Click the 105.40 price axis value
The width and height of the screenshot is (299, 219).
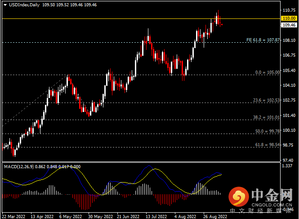289,71
